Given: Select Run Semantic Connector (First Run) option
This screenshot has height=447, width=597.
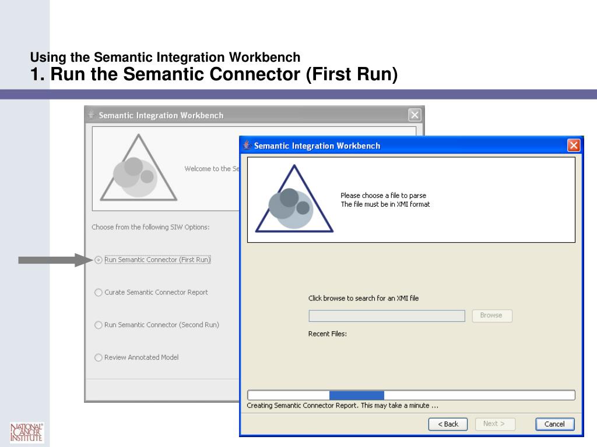Looking at the screenshot, I should (99, 260).
